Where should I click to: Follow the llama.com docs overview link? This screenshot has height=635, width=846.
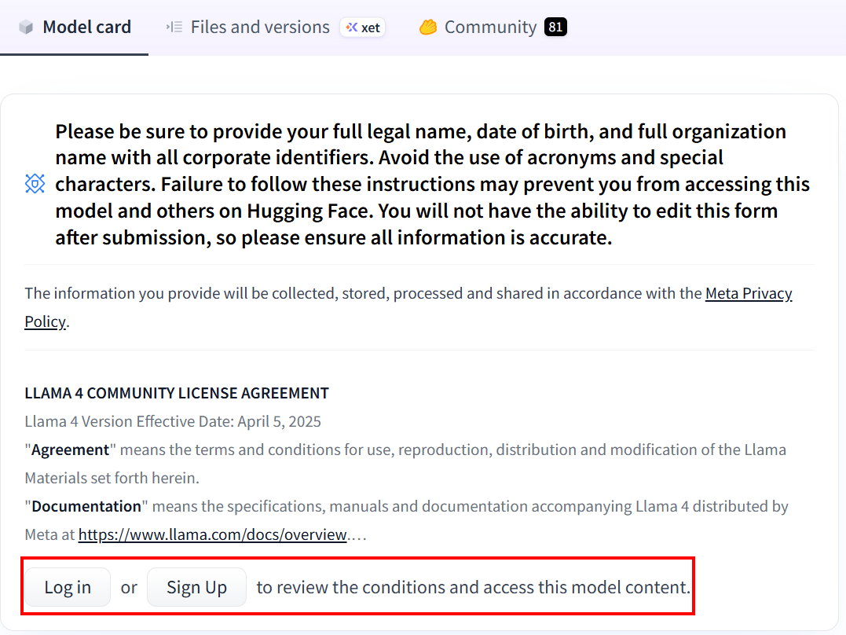click(212, 535)
